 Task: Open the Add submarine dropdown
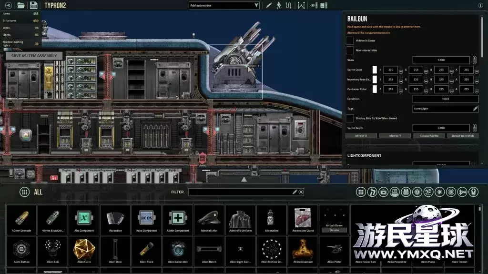224,5
